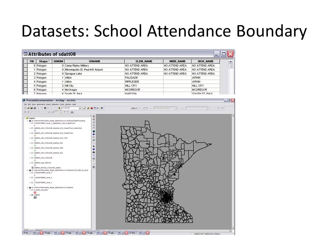This screenshot has width=328, height=246.
Task: Select the Zoom Out magnifier tool
Action: point(94,119)
